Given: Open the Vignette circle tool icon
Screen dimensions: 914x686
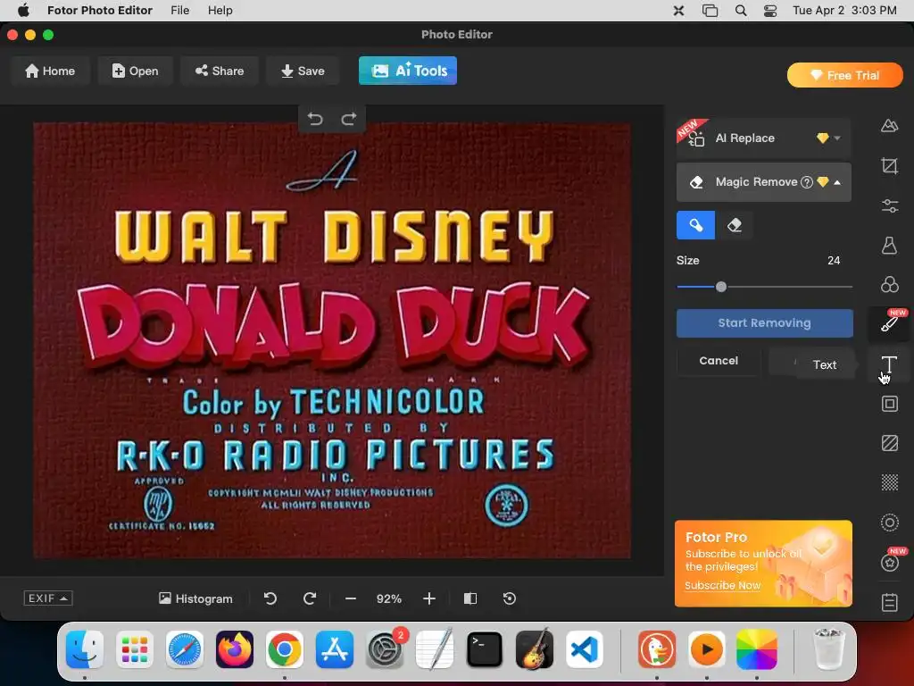Looking at the screenshot, I should pos(889,522).
